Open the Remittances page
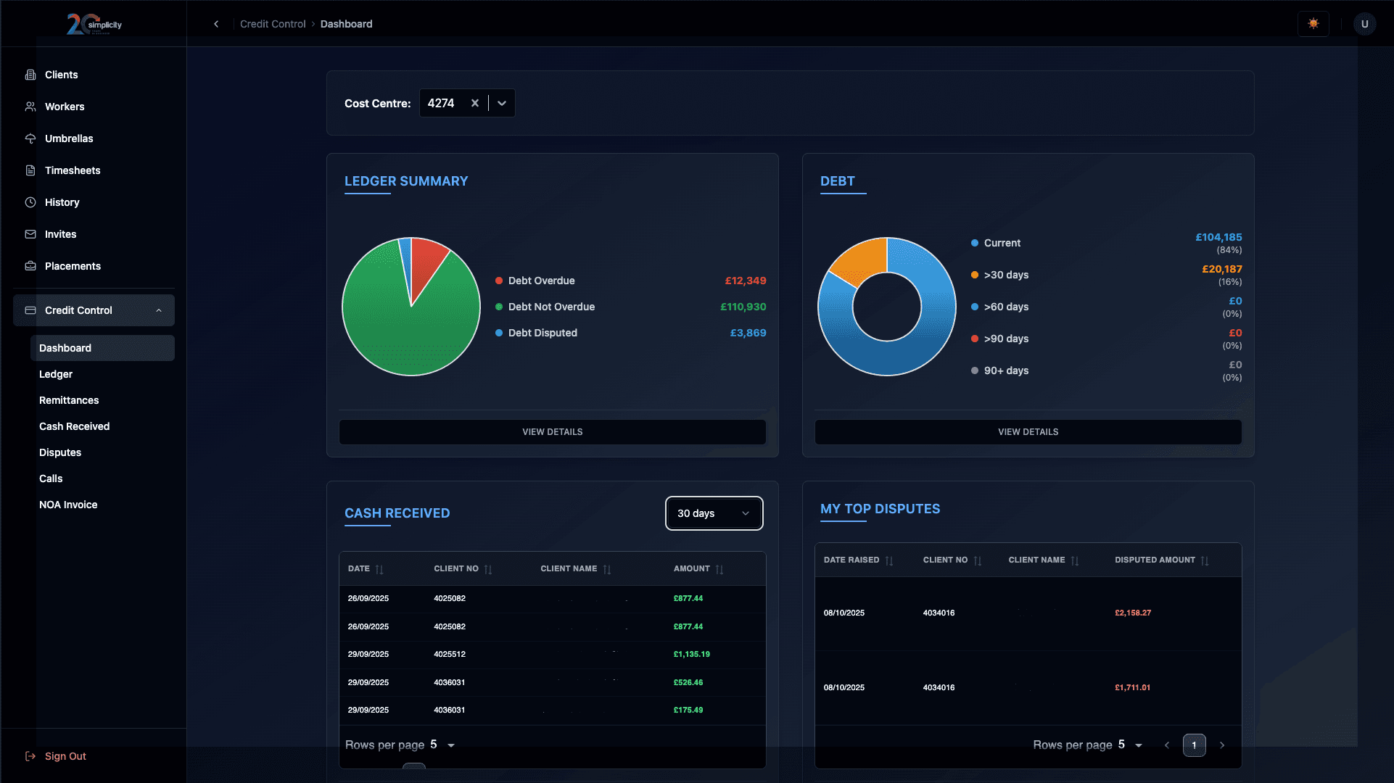1394x783 pixels. 68,400
